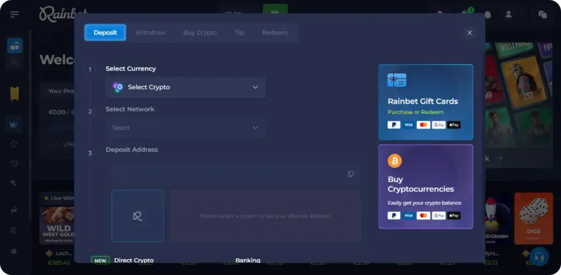Open the yellow ticket sidebar icon
Screen dimensions: 561x275
click(x=15, y=94)
